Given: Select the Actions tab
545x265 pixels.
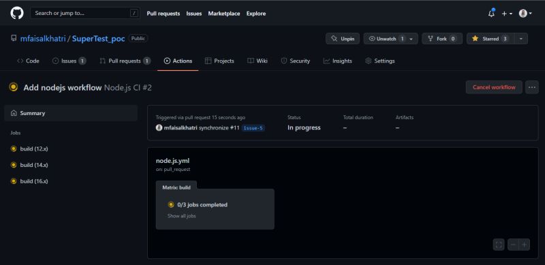Looking at the screenshot, I should (178, 61).
